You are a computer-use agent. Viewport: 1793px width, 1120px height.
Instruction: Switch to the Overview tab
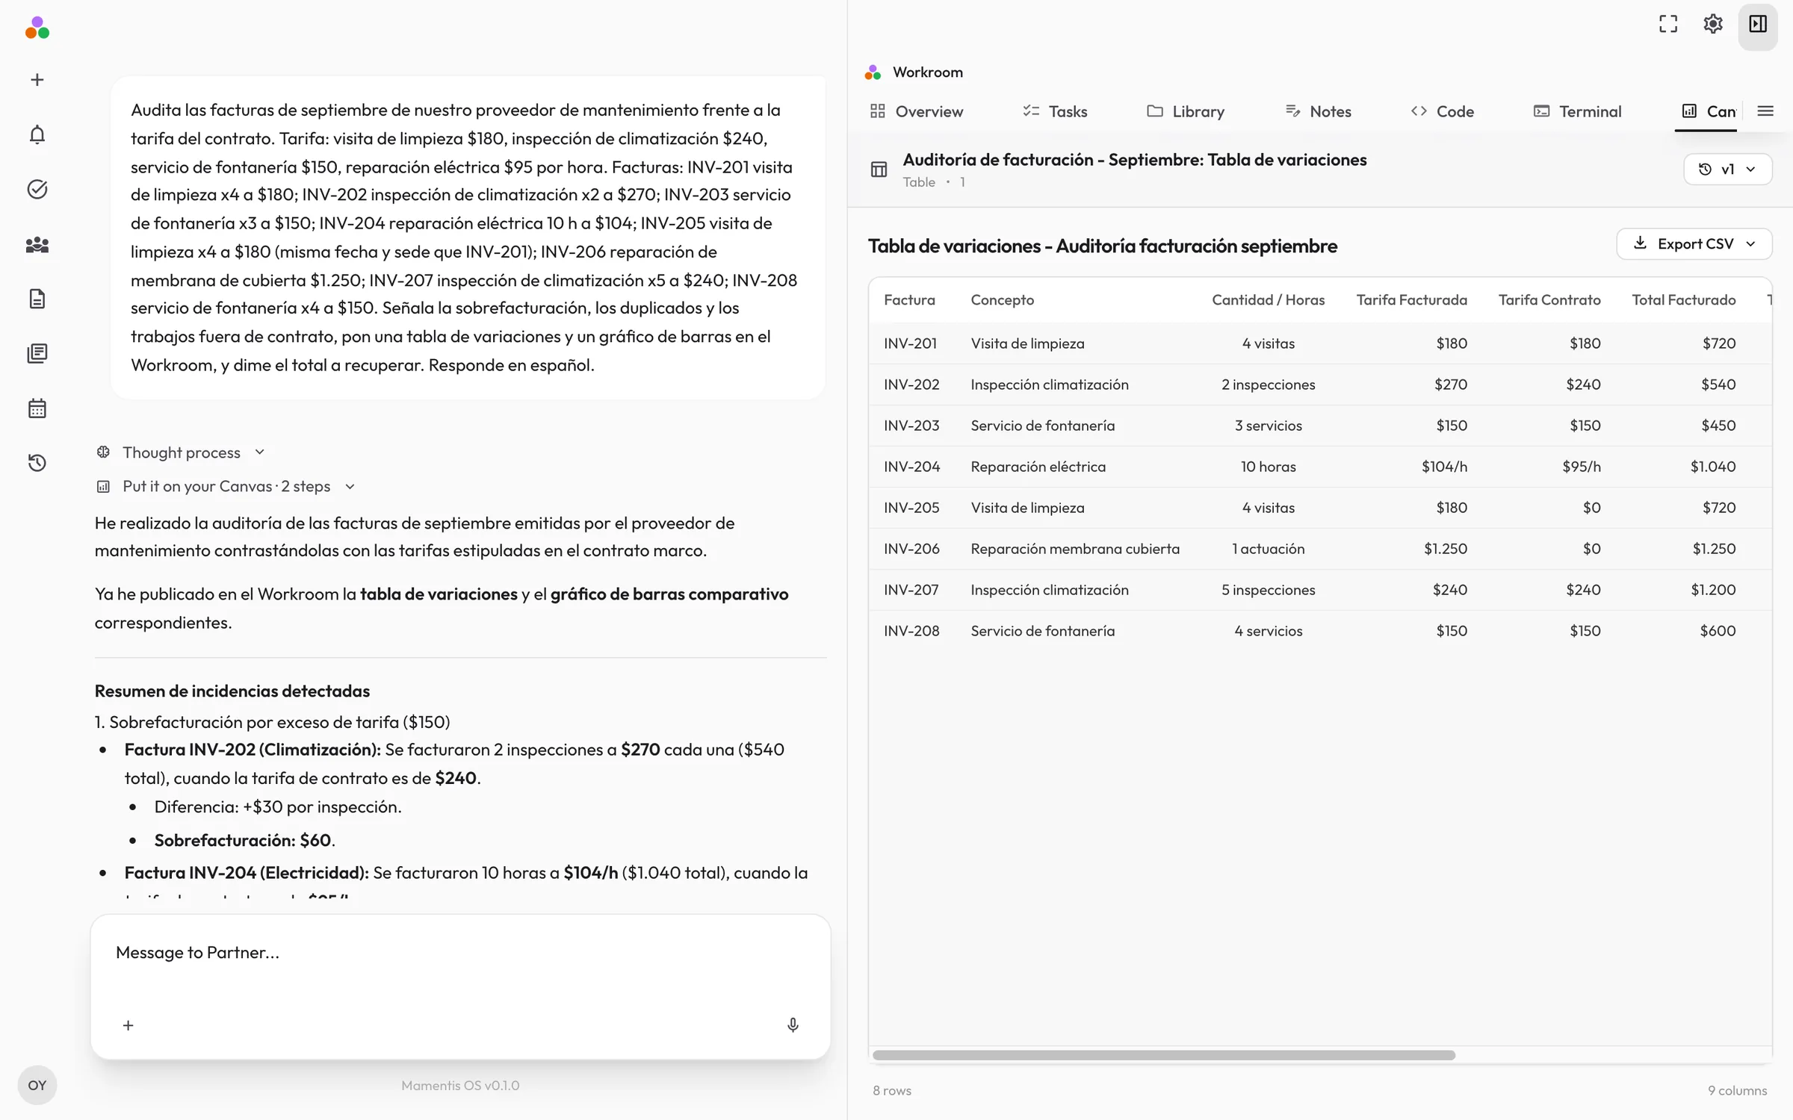click(x=917, y=111)
